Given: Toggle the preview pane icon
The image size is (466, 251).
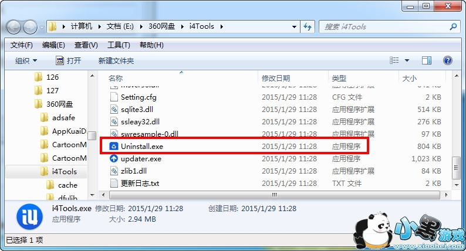Looking at the screenshot, I should coord(427,60).
